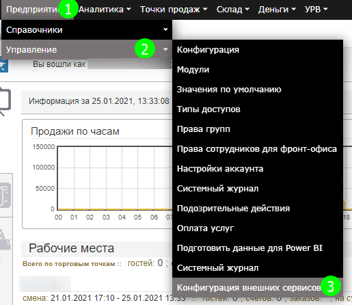Open the УРВ menu
Viewport: 352px width, 305px height.
316,10
